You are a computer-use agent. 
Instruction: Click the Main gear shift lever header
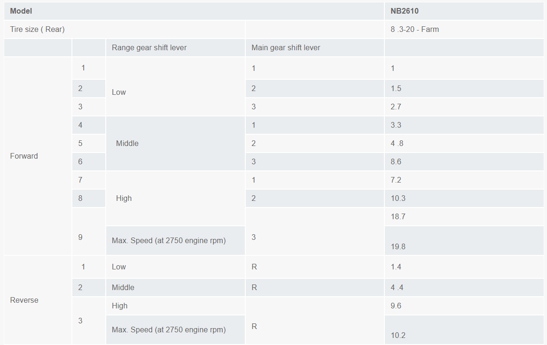coord(286,47)
